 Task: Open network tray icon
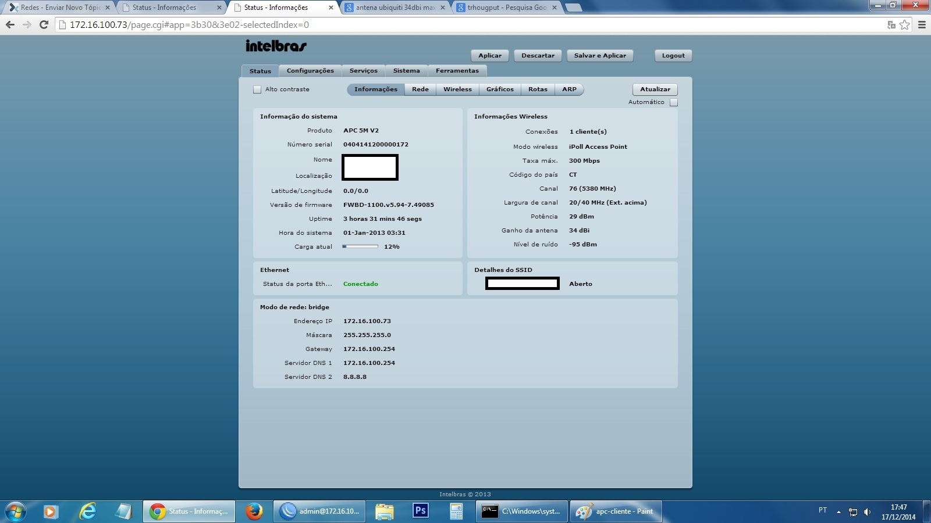point(853,512)
